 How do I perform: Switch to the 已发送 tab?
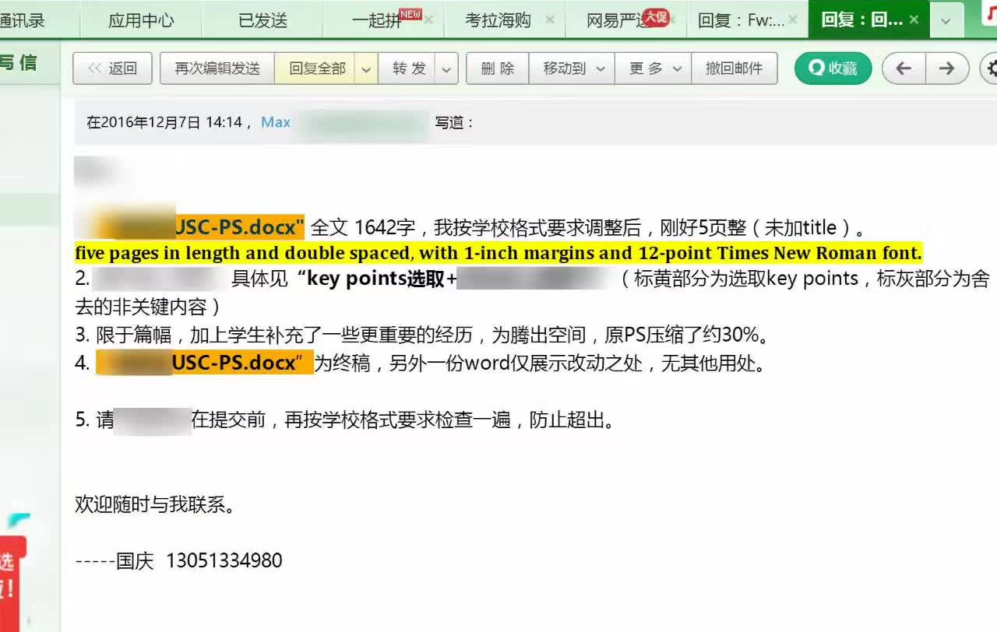coord(262,20)
